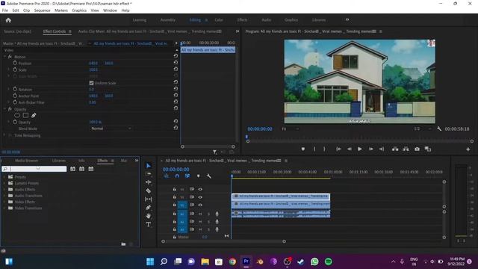Image resolution: width=478 pixels, height=269 pixels.
Task: Create ellipse mask under Opacity
Action: [x=17, y=115]
